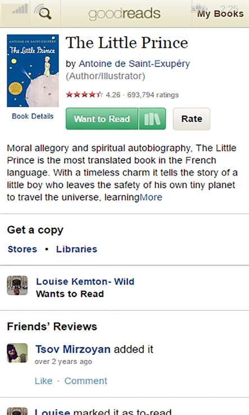Open the Book Details link

[33, 116]
